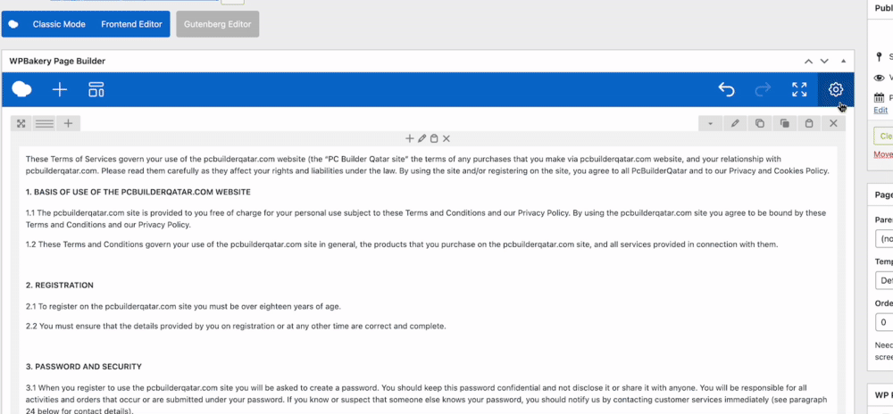
Task: Click paragraph starting '1.1 The pcbuilderqatar.com site'
Action: (x=425, y=219)
